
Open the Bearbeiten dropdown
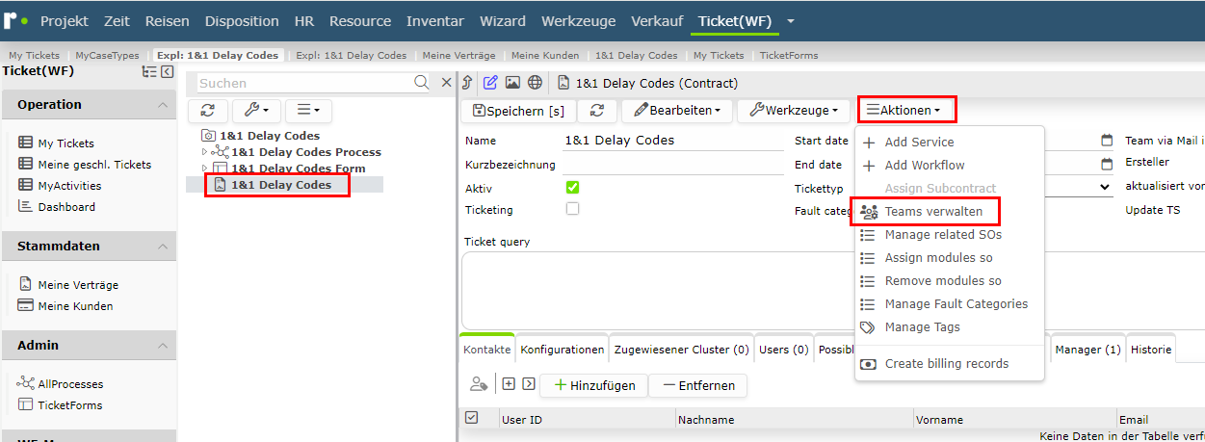[677, 112]
